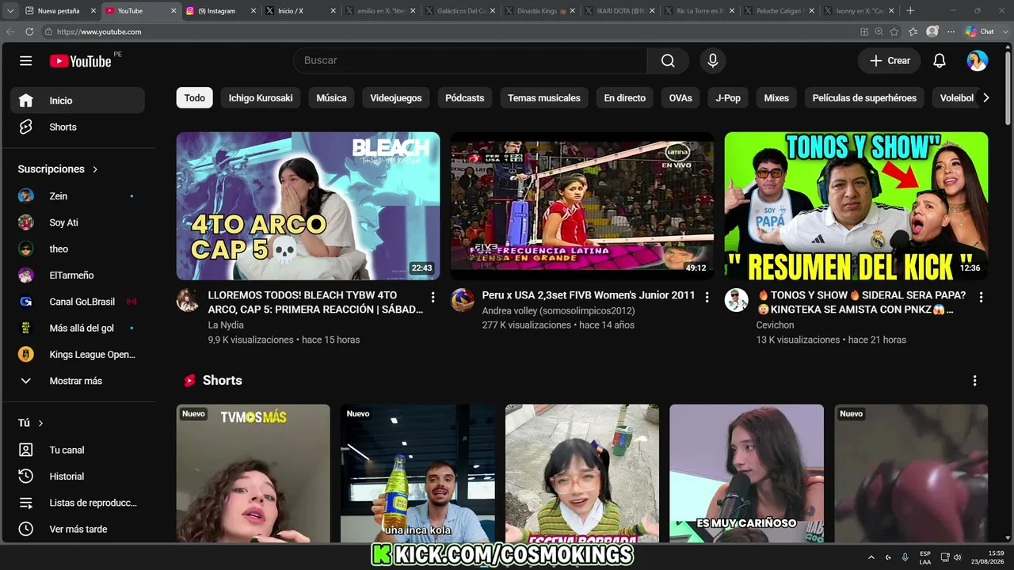This screenshot has width=1014, height=570.
Task: Click the taskbar volume speaker icon
Action: click(957, 557)
